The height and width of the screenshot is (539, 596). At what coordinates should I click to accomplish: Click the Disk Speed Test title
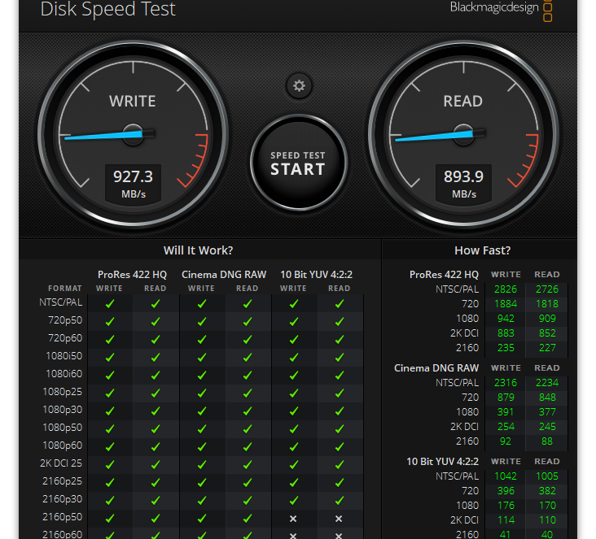coord(108,9)
